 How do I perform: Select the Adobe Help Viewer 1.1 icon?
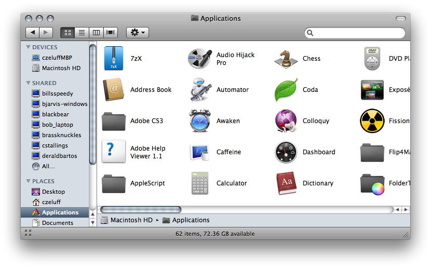point(114,152)
